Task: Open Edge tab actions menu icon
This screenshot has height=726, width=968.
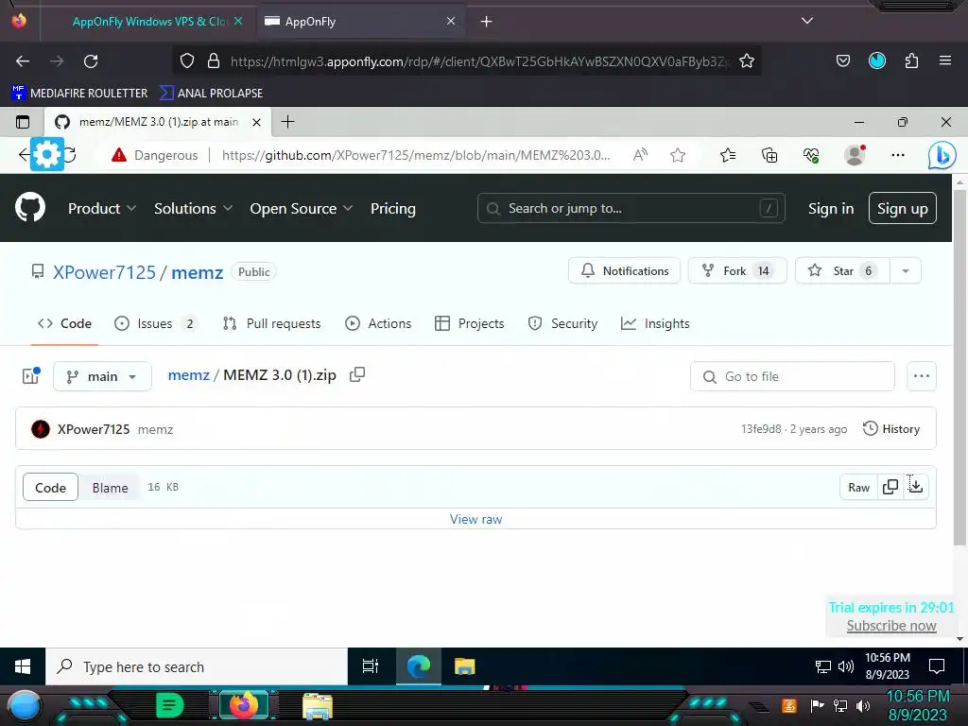Action: [23, 122]
